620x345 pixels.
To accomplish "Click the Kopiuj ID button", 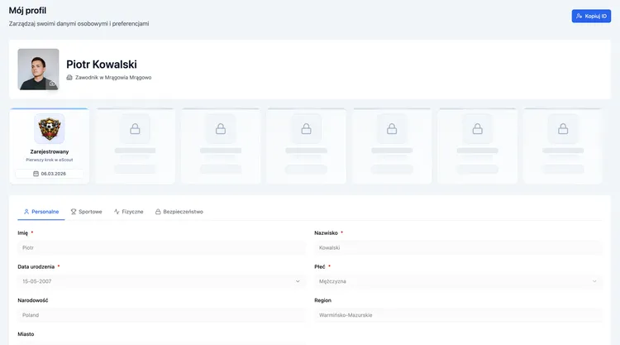I will click(x=591, y=16).
